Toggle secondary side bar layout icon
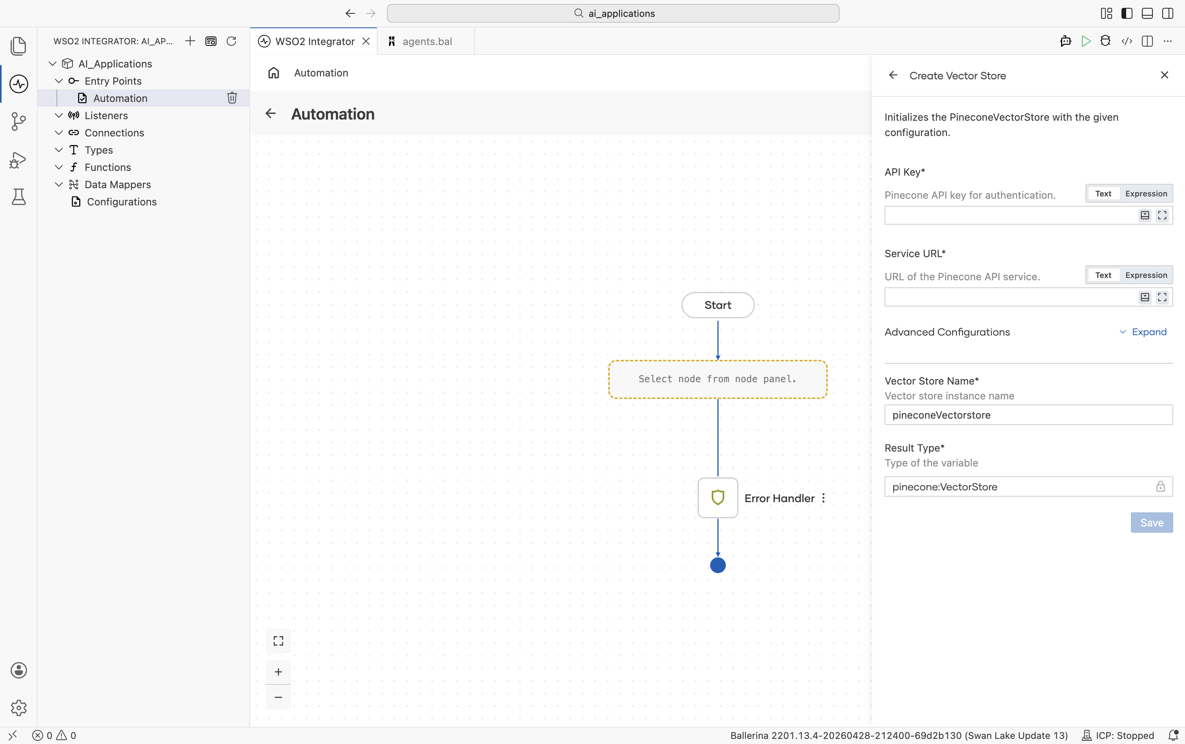This screenshot has height=744, width=1185. click(x=1168, y=13)
